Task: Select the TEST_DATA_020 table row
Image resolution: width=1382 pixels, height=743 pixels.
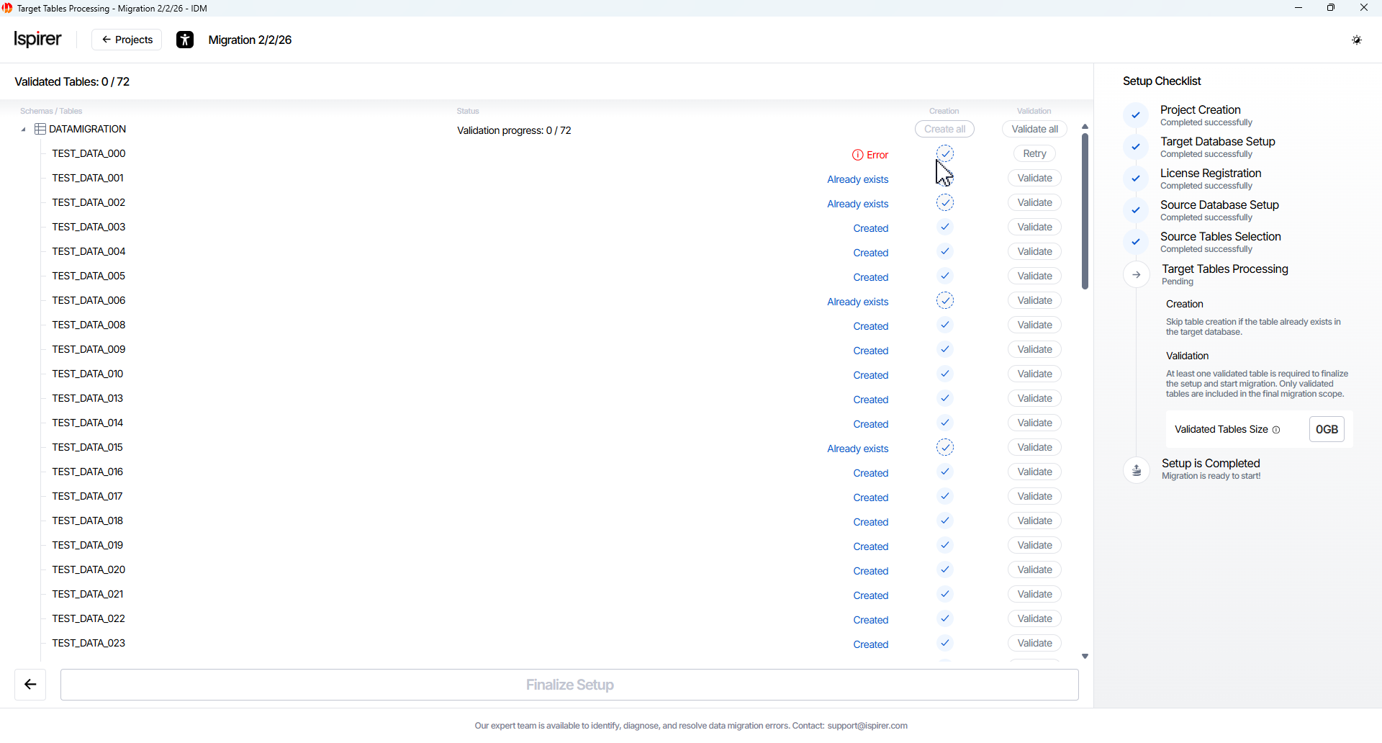Action: point(89,569)
